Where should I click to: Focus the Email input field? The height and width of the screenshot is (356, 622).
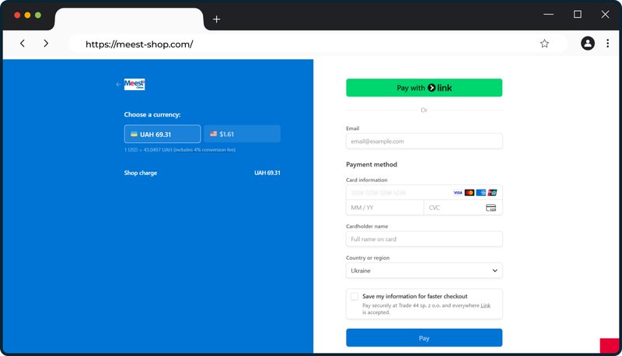424,141
